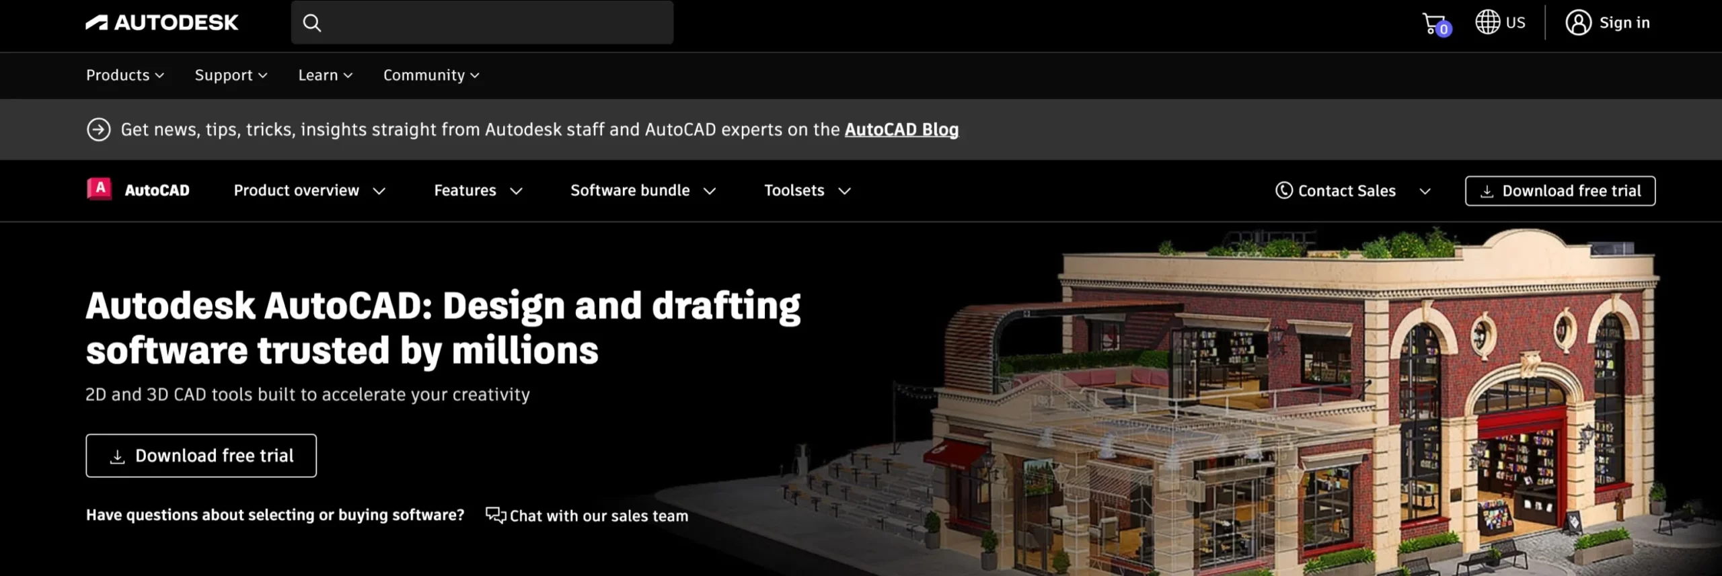Click the chevron next to Learn
The height and width of the screenshot is (576, 1722).
[x=348, y=76]
